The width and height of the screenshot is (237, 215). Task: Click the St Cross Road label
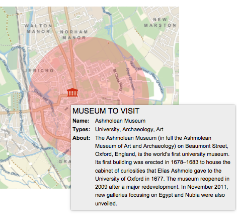[117, 80]
